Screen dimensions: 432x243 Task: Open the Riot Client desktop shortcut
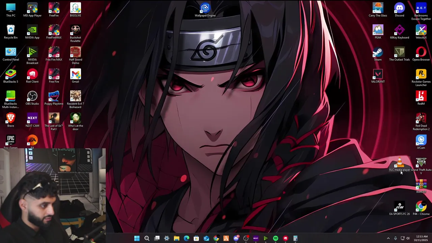(x=32, y=76)
